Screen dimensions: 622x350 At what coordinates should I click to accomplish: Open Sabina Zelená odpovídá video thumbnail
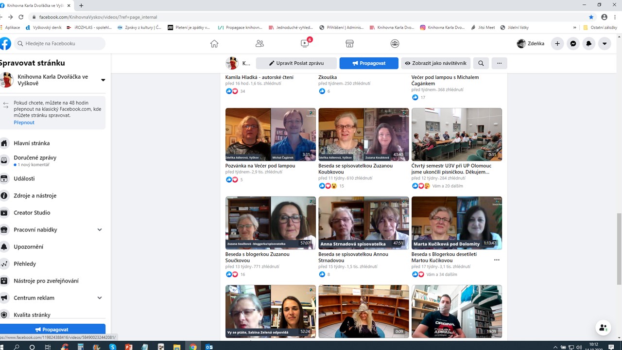[271, 311]
